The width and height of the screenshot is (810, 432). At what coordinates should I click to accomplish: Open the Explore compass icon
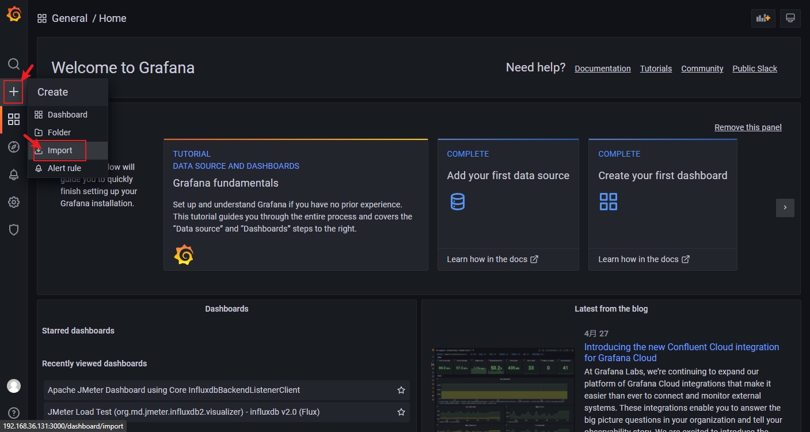(14, 147)
